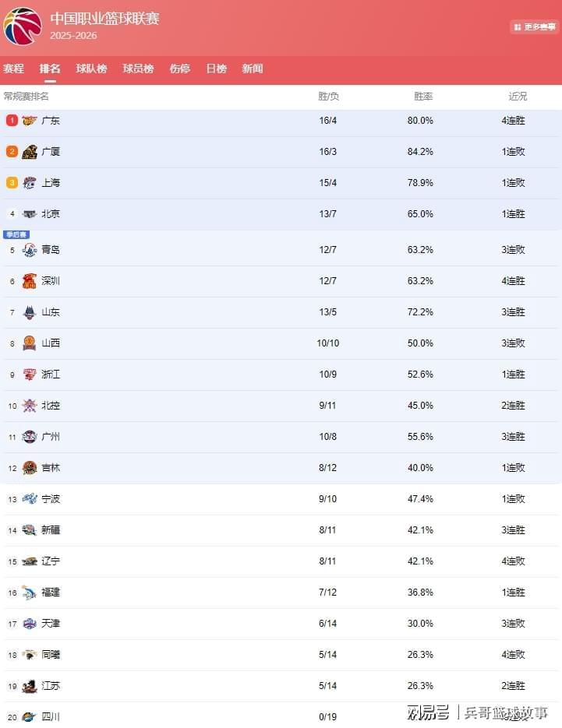Click the Fujian (福建) team logo
The height and width of the screenshot is (728, 562).
click(x=30, y=593)
